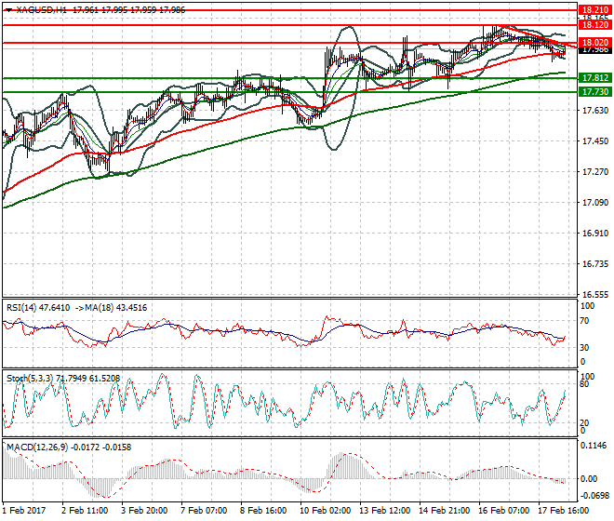Viewport: 614px width, 521px height.
Task: Click the 17.812 green price level label
Action: 595,78
